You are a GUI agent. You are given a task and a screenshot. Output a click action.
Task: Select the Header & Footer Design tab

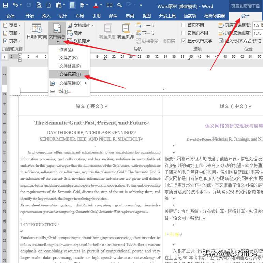[245, 16]
